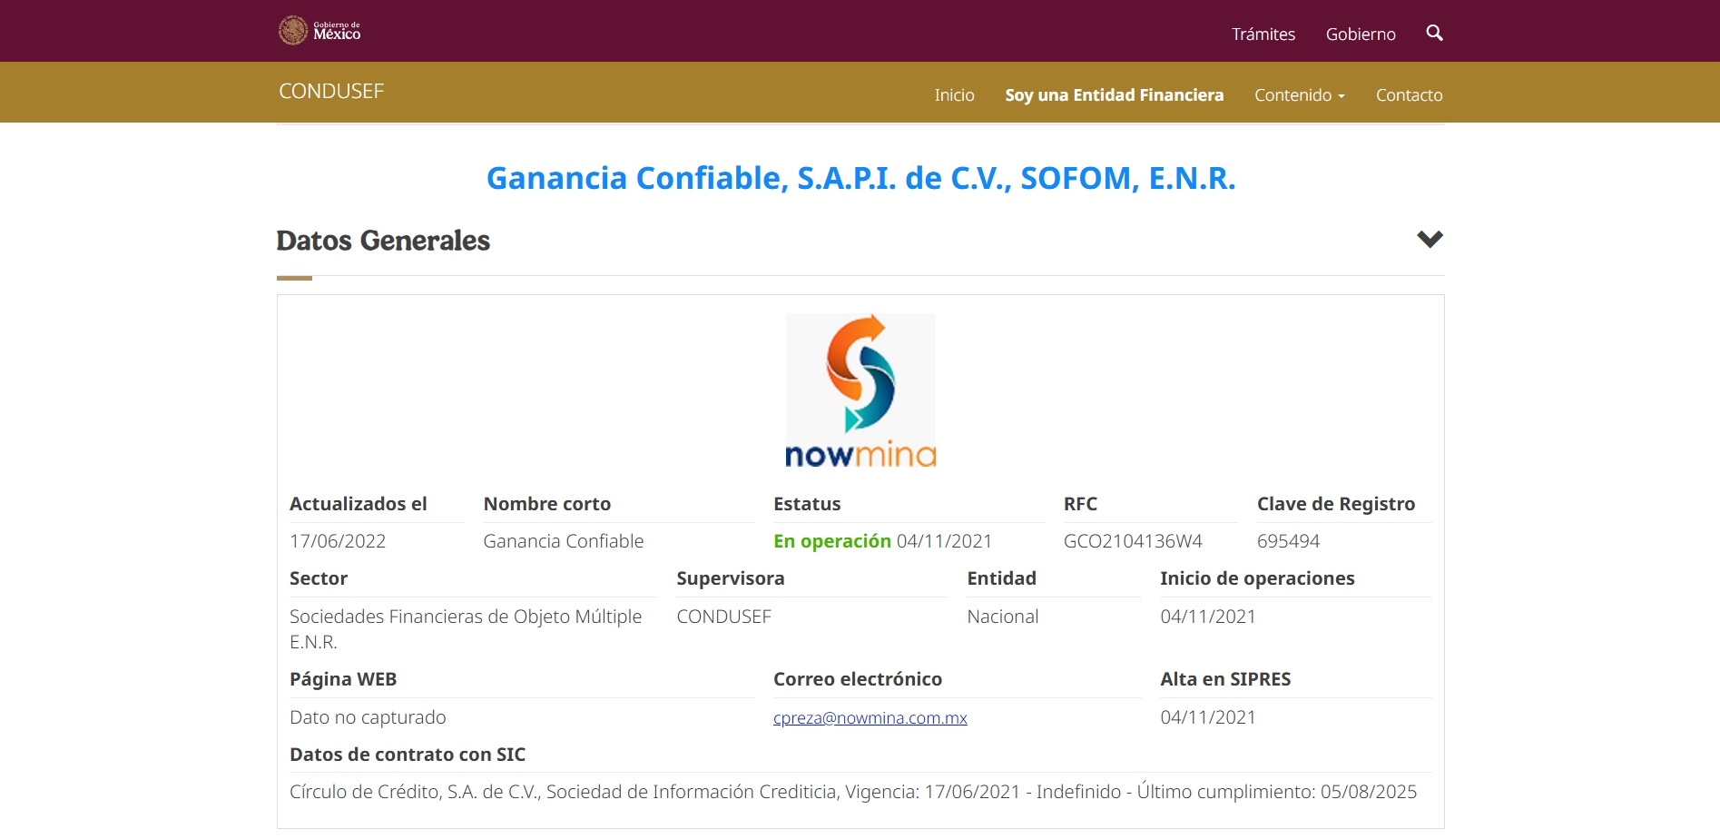1720x839 pixels.
Task: Click the Actualizados el date 17/06/2022
Action: click(x=338, y=541)
